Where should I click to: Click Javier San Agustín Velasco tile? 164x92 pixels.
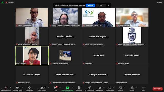coord(99,36)
